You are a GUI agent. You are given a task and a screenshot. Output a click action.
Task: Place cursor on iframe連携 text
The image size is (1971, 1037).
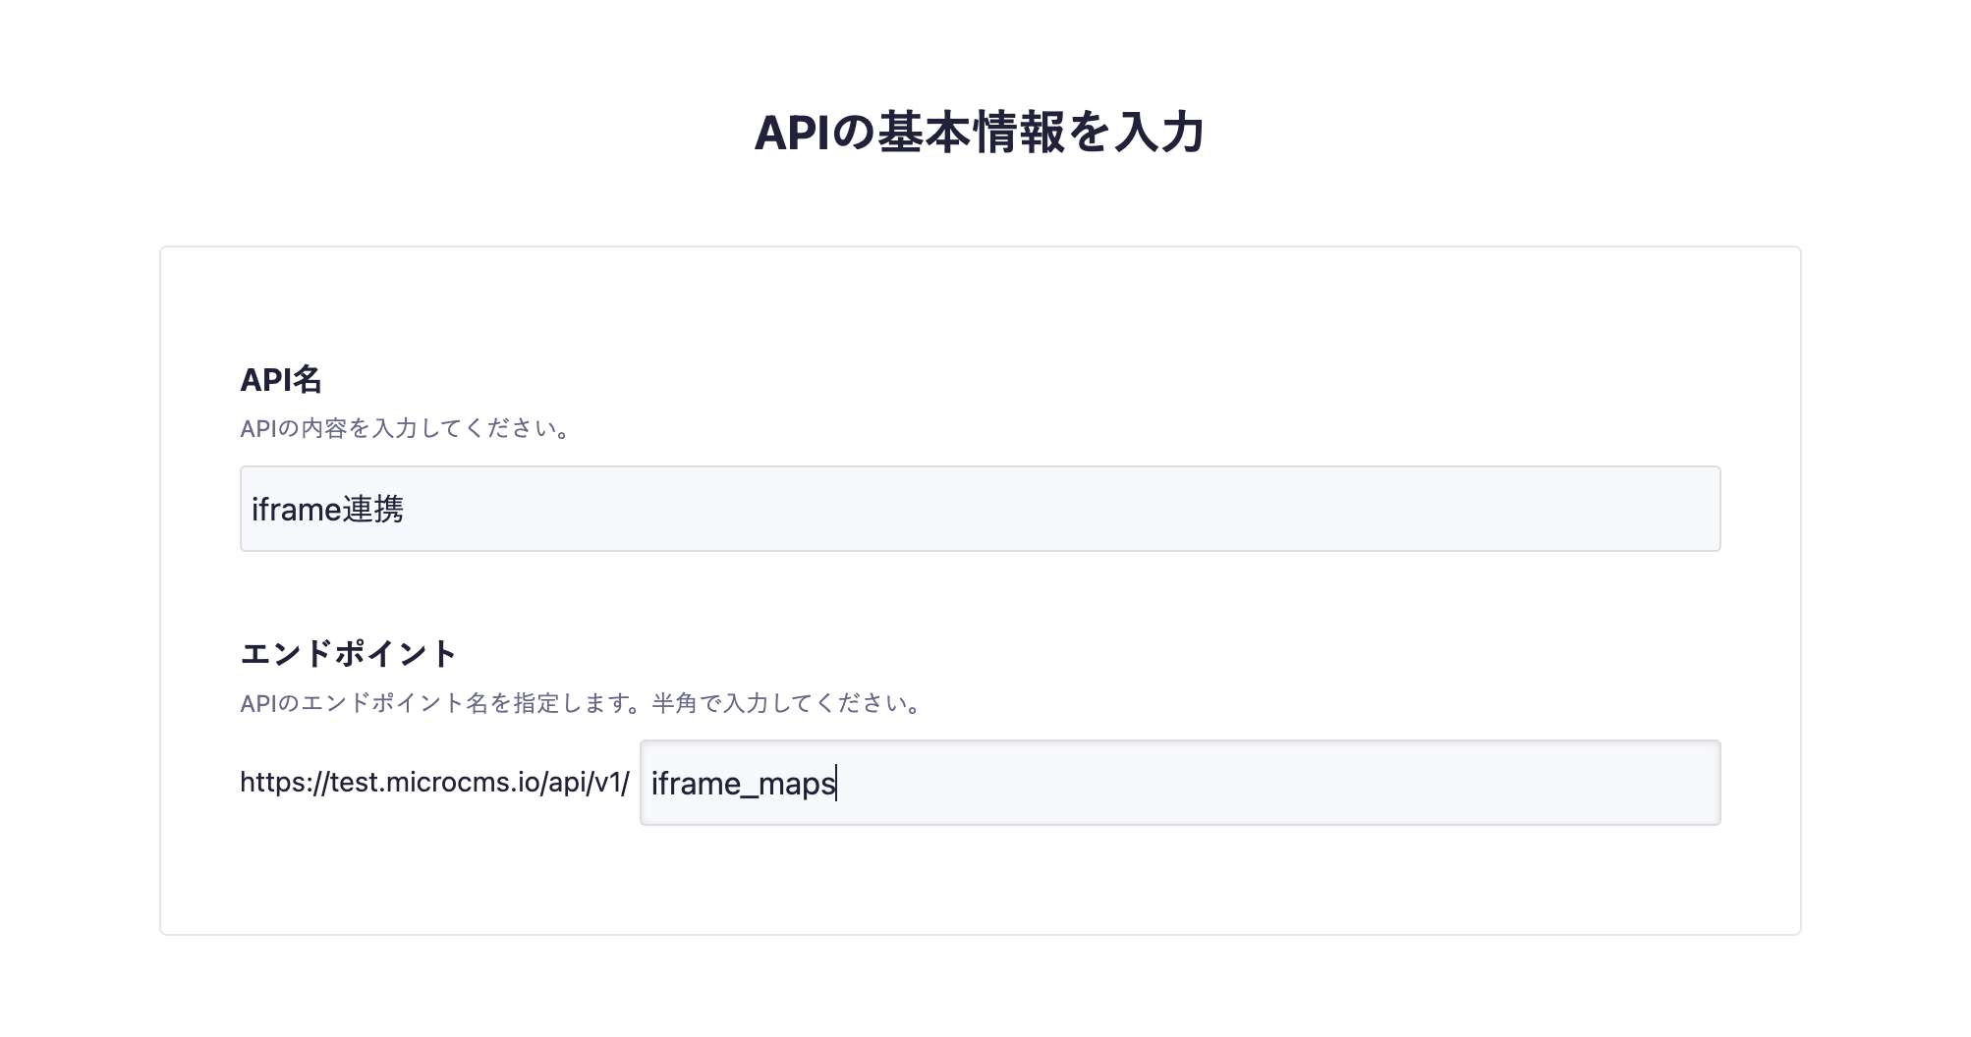327,510
